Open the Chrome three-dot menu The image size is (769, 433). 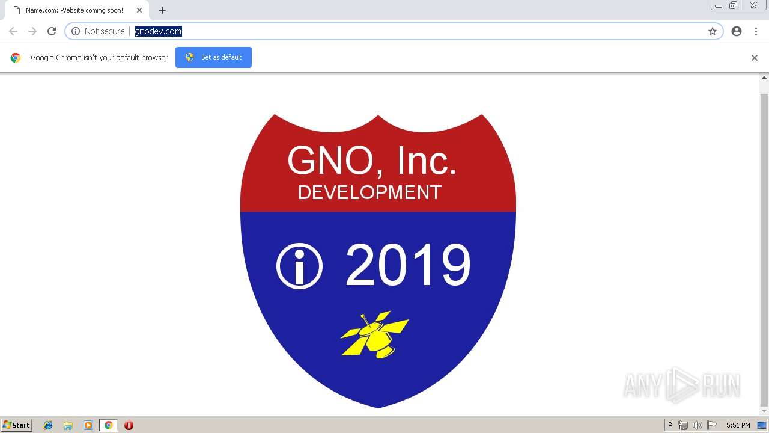pyautogui.click(x=756, y=31)
